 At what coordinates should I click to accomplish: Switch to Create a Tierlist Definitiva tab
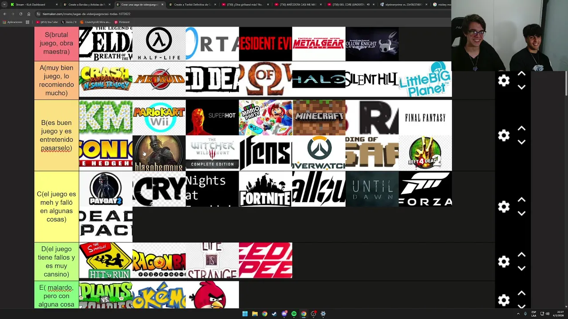[x=192, y=4]
